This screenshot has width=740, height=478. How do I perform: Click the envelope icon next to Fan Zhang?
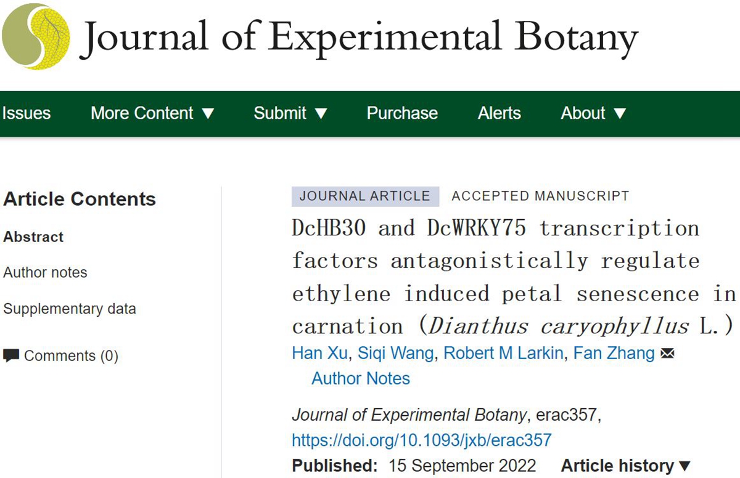coord(667,354)
